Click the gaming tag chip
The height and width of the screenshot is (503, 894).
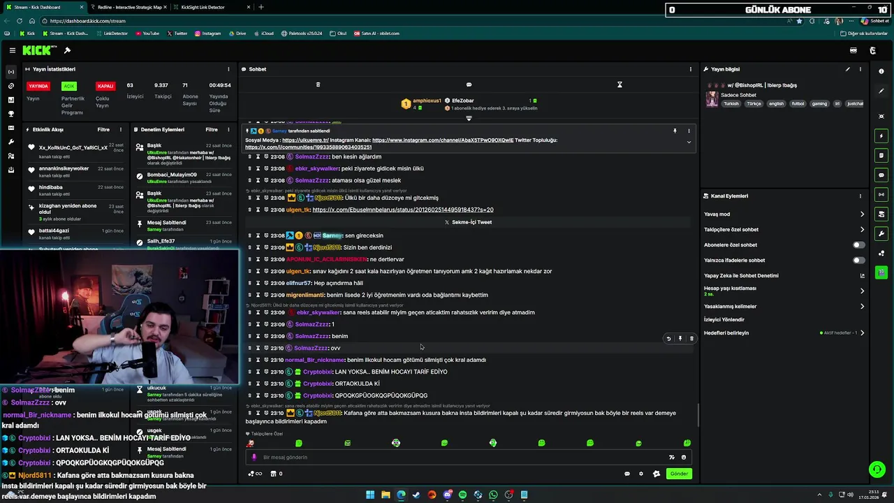point(819,103)
